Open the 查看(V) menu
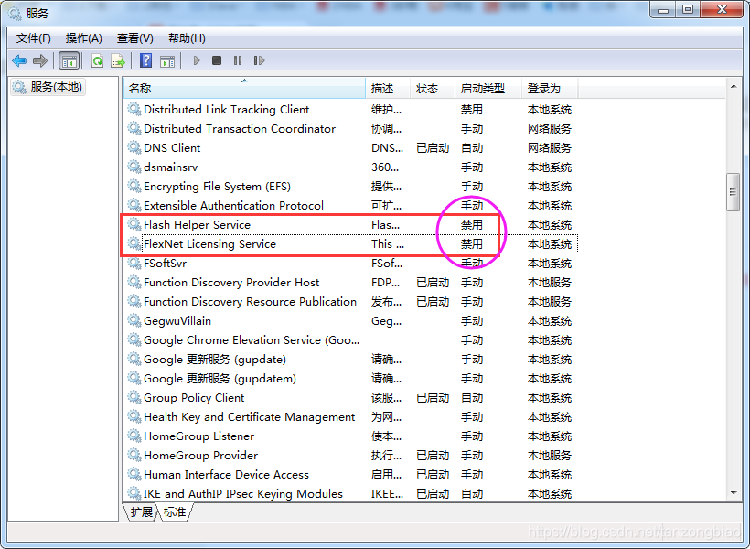 (x=135, y=38)
